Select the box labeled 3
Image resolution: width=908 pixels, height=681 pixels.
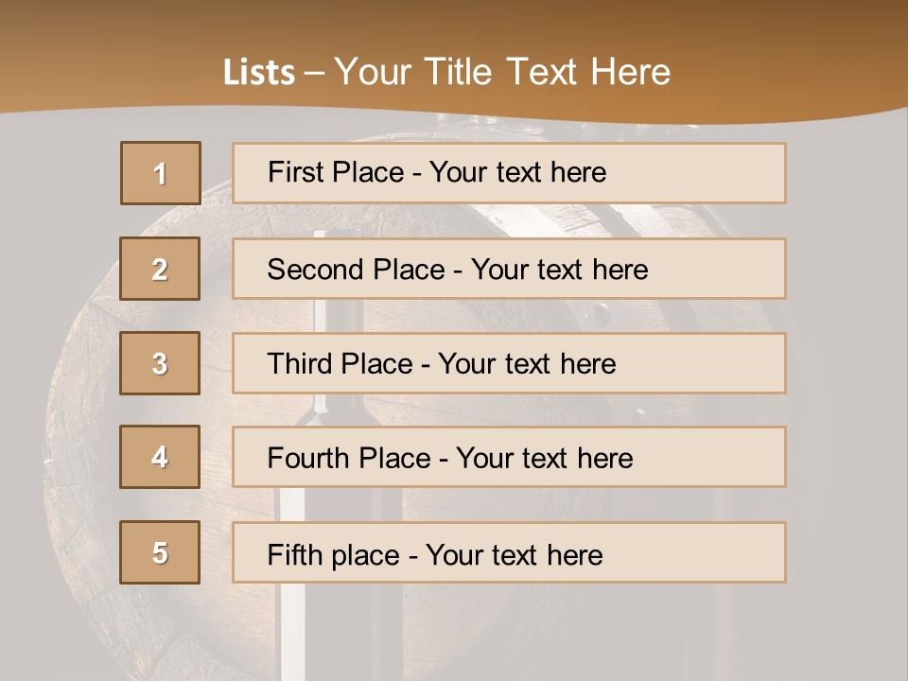coord(160,363)
